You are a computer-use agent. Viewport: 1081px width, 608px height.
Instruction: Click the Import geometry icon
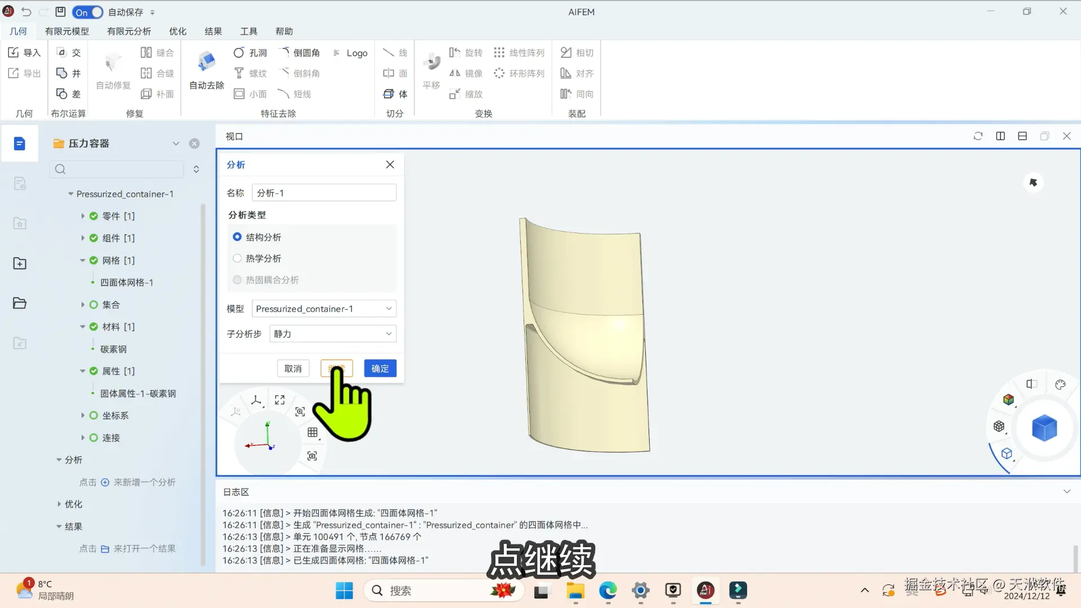tap(14, 52)
